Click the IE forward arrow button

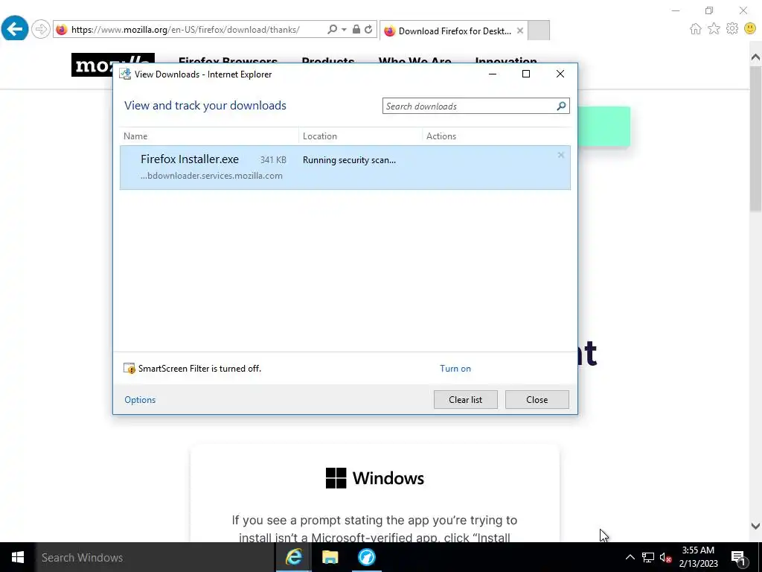pos(41,29)
